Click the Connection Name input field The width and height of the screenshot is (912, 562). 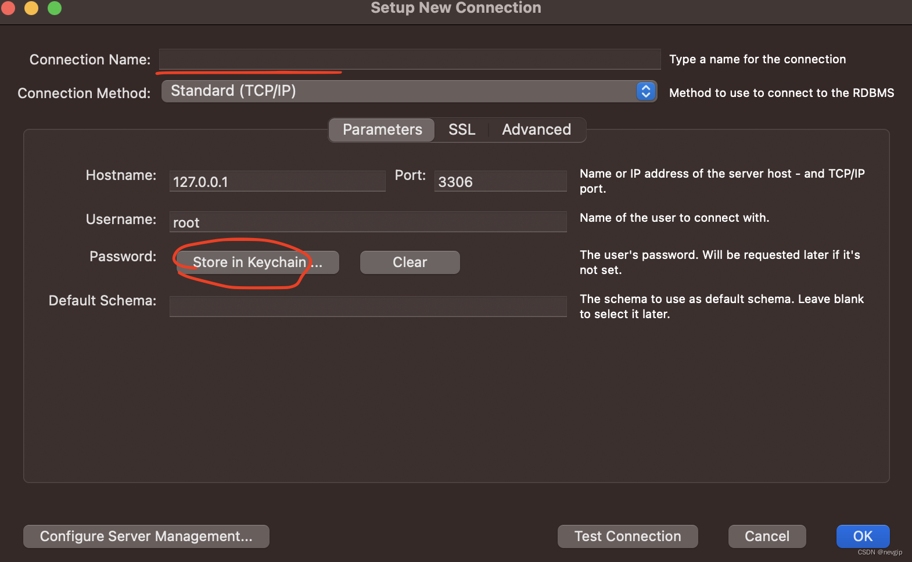coord(410,59)
